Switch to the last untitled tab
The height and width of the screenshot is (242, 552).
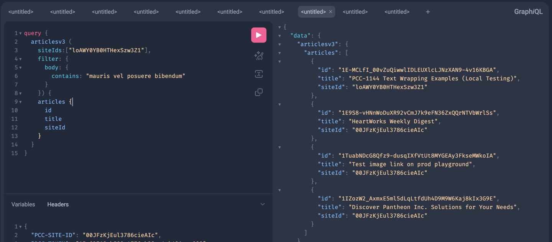point(397,12)
